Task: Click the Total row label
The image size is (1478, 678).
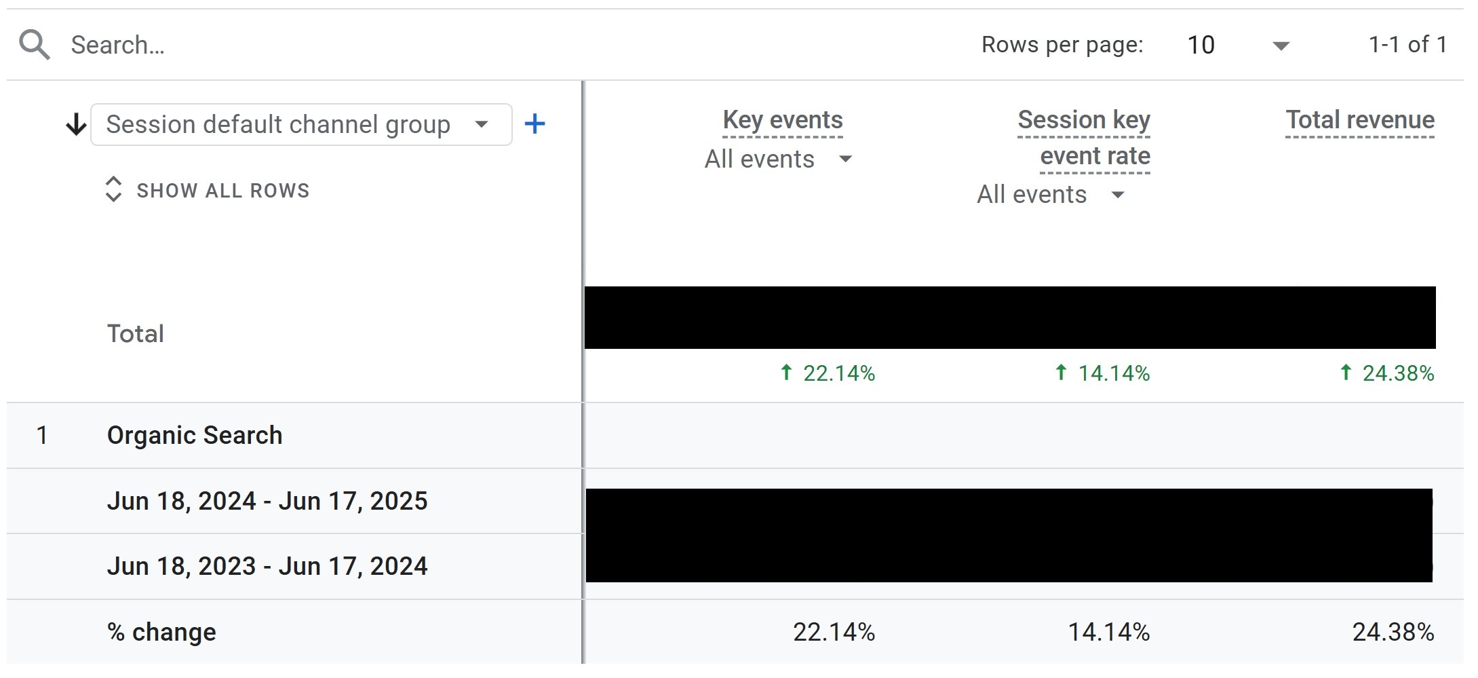Action: pos(136,333)
